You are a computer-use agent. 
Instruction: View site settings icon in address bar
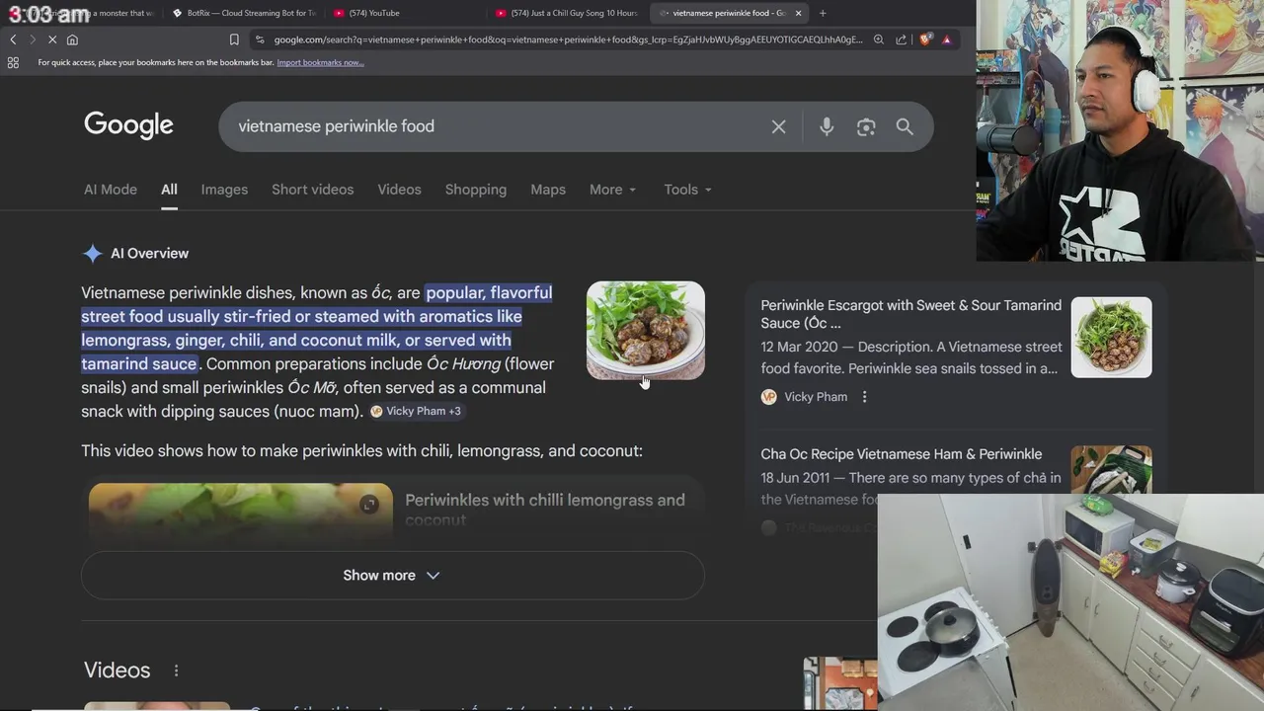click(260, 39)
